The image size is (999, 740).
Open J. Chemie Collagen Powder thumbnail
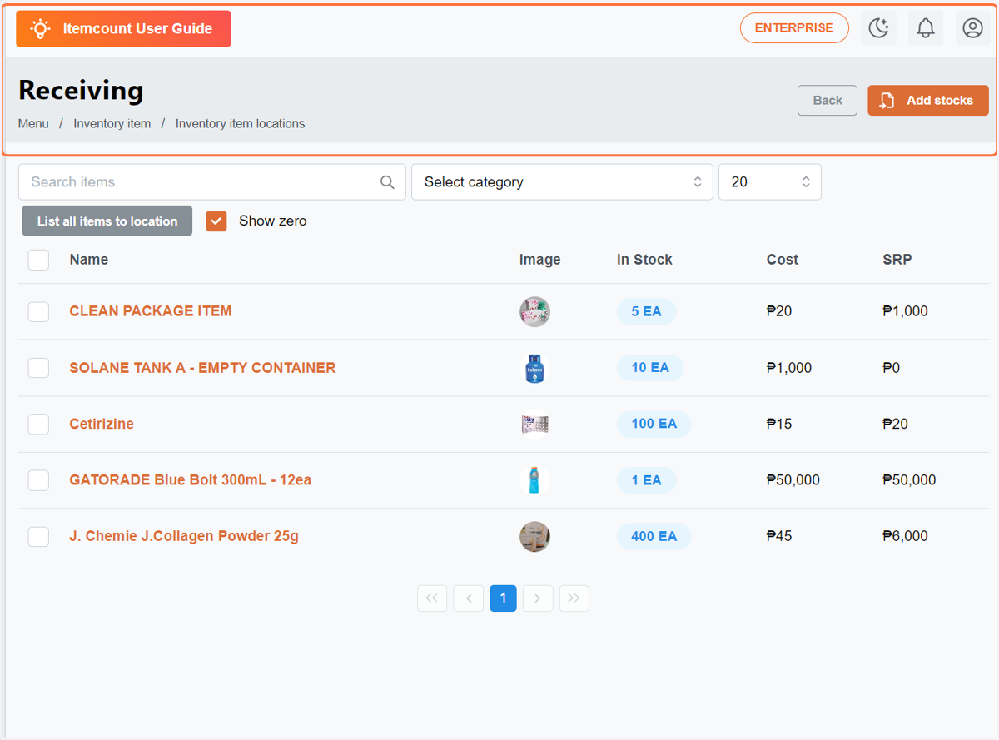point(534,537)
